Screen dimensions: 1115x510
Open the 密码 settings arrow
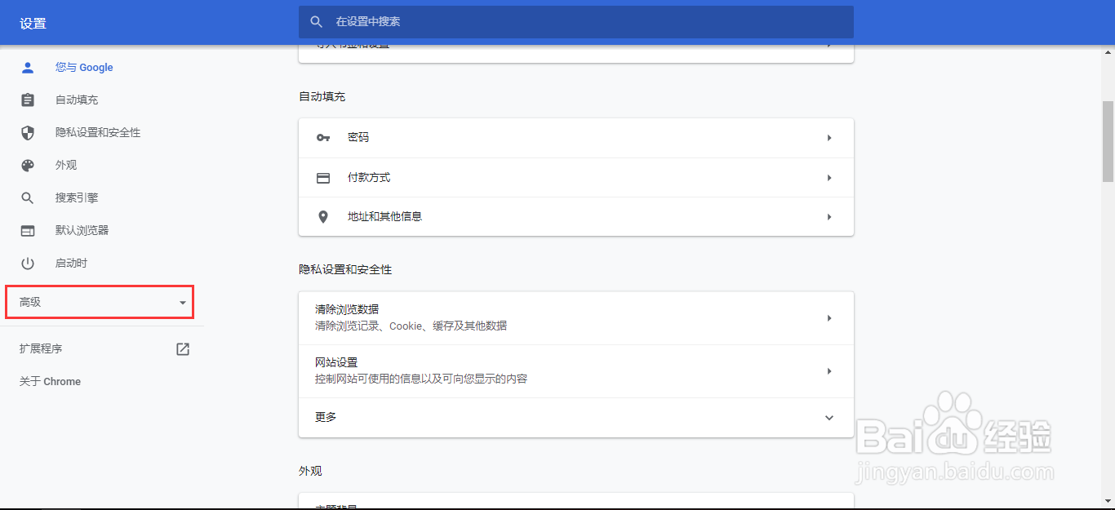829,137
